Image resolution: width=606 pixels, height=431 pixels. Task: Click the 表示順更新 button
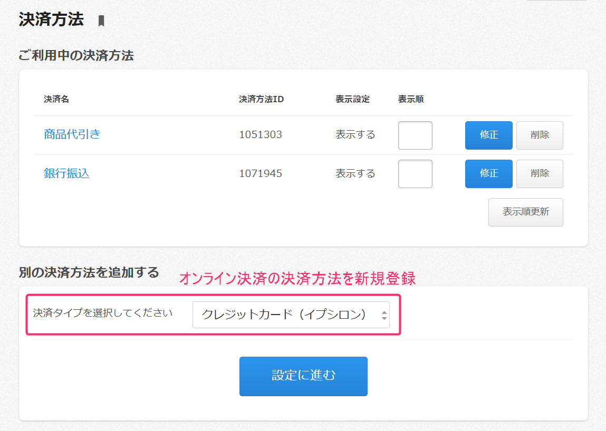pyautogui.click(x=525, y=212)
